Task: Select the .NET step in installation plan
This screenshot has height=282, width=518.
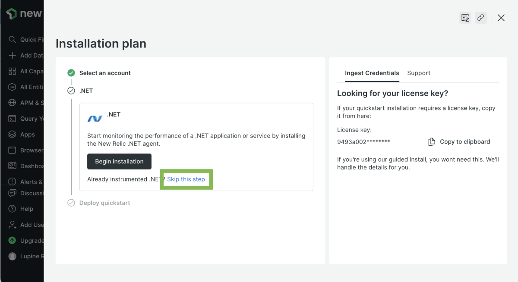Action: 86,91
